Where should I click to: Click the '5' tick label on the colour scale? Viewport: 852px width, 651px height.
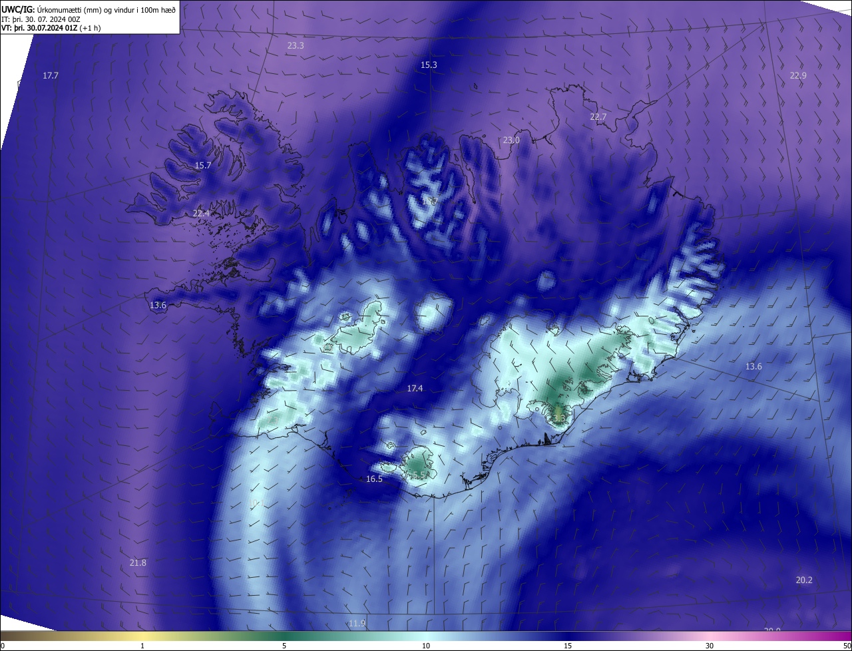[284, 646]
